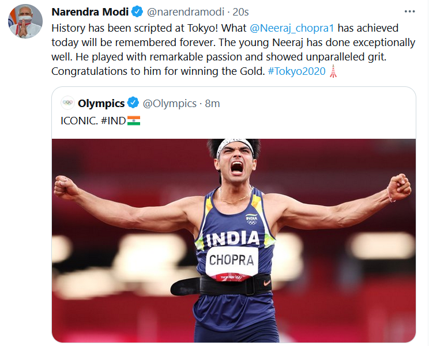
Task: Click the blue verified badge beside Narendra Modi
Action: 137,12
